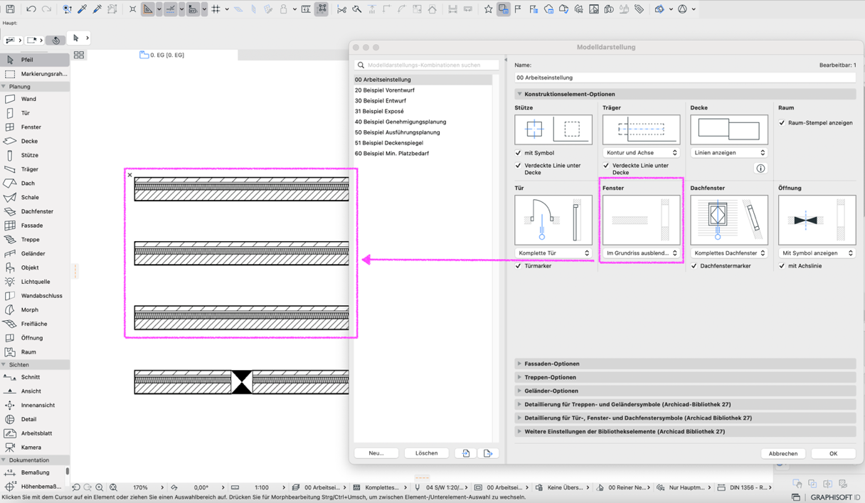Select the Treppe tool in the toolbox
Image resolution: width=865 pixels, height=503 pixels.
tap(35, 240)
